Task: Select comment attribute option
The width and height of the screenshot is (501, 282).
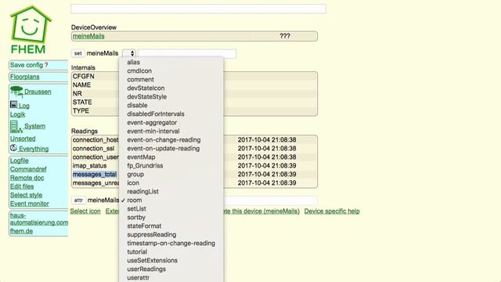Action: pos(140,80)
